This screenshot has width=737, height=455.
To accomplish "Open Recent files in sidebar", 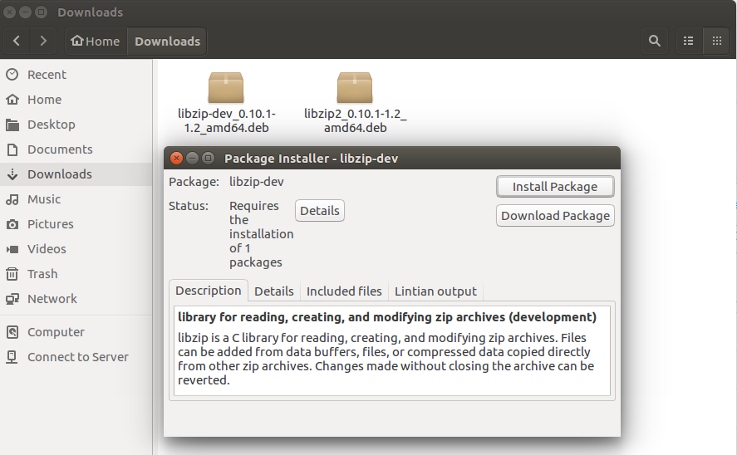I will tap(47, 75).
